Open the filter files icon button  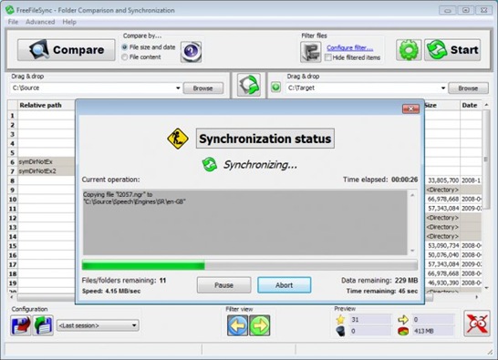[x=311, y=52]
